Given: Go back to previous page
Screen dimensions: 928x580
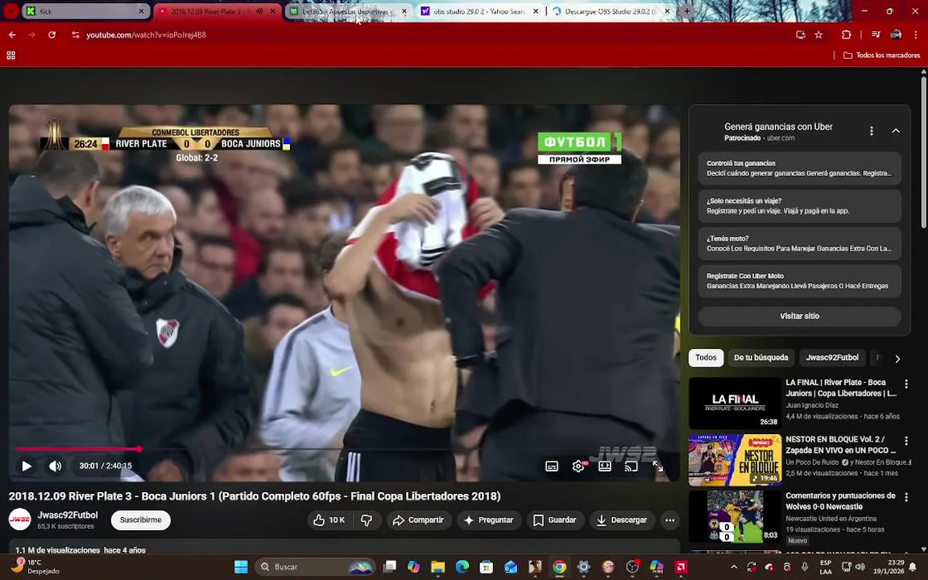Looking at the screenshot, I should coord(12,35).
